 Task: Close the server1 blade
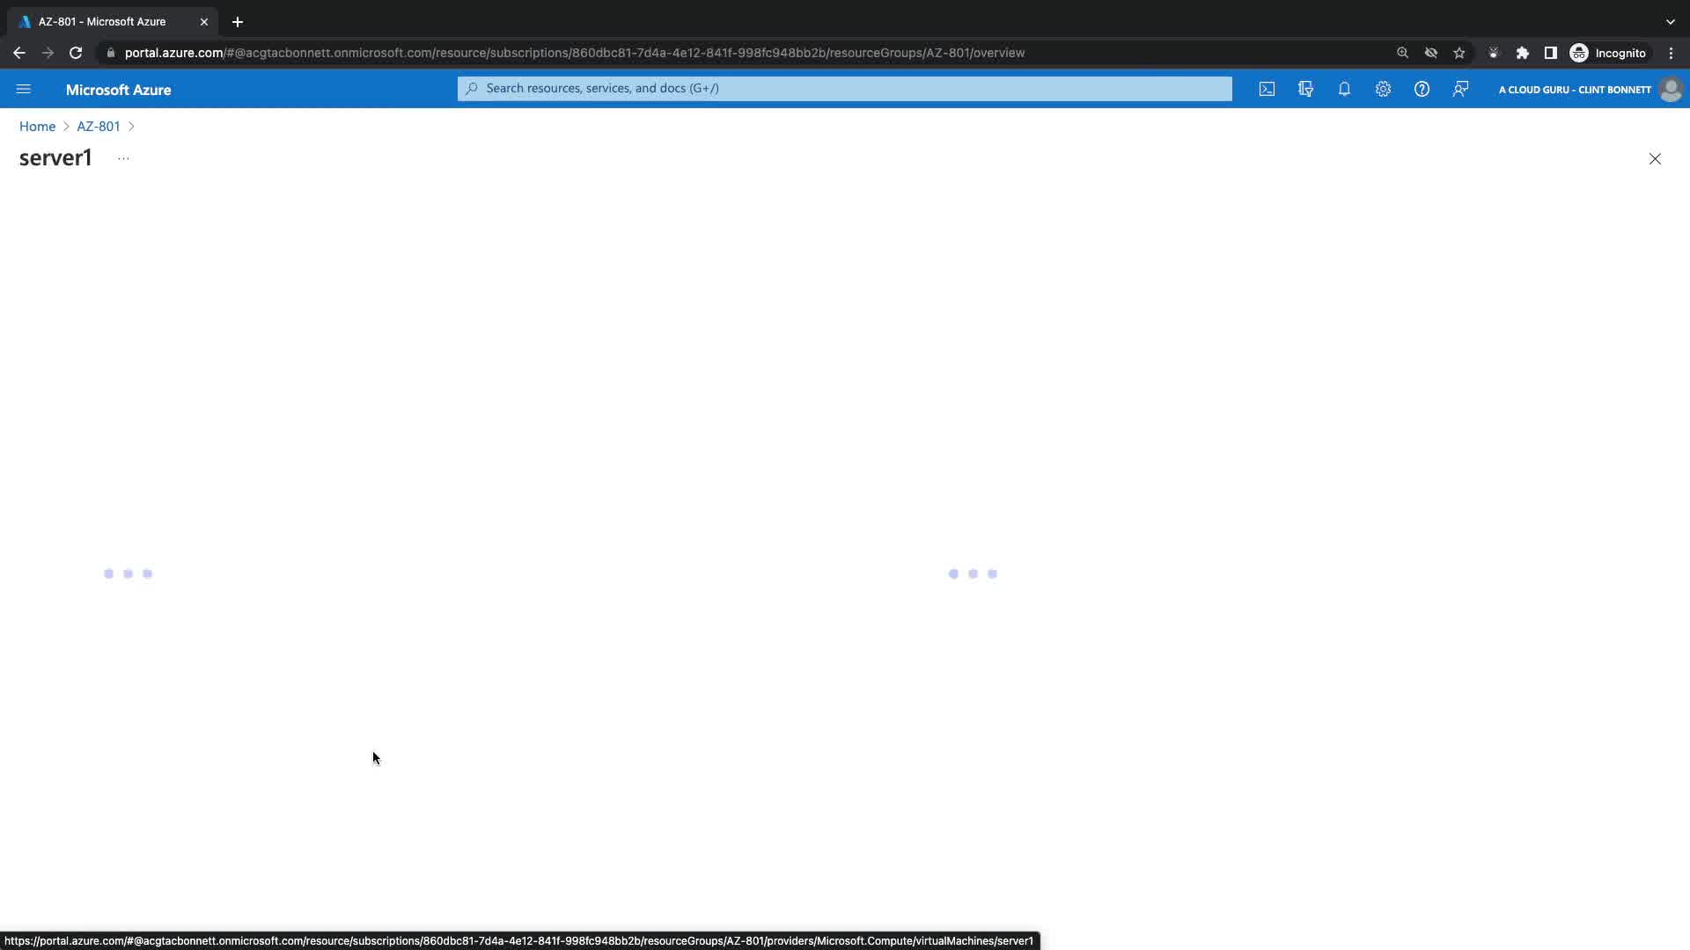coord(1655,159)
